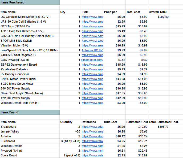This screenshot has width=183, height=158.
Task: Select the $308.77 total estimated cost cell
Action: pos(163,127)
